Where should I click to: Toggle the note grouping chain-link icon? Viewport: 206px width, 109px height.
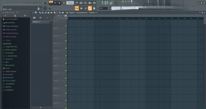(90, 8)
